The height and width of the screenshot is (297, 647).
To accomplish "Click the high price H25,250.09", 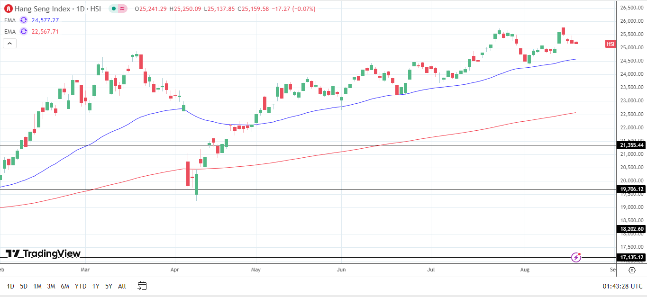I will [185, 9].
